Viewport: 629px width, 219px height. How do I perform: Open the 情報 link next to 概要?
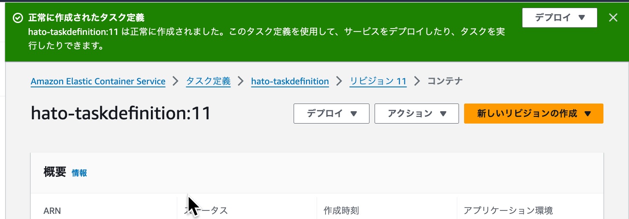(79, 173)
